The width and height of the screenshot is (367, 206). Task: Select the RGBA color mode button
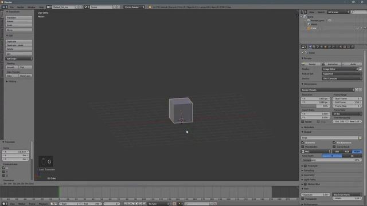[357, 152]
